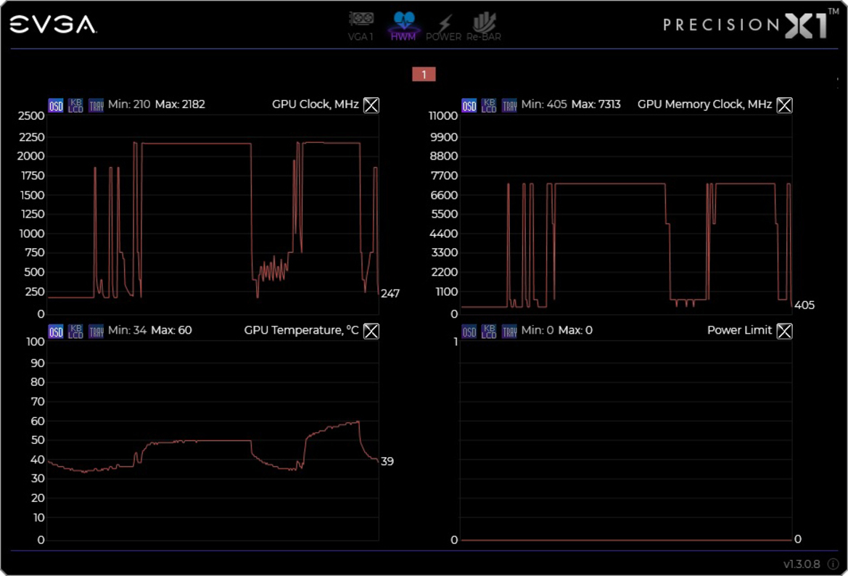The height and width of the screenshot is (576, 848).
Task: Click the GPU Memory Clock, MHz title
Action: tap(704, 104)
